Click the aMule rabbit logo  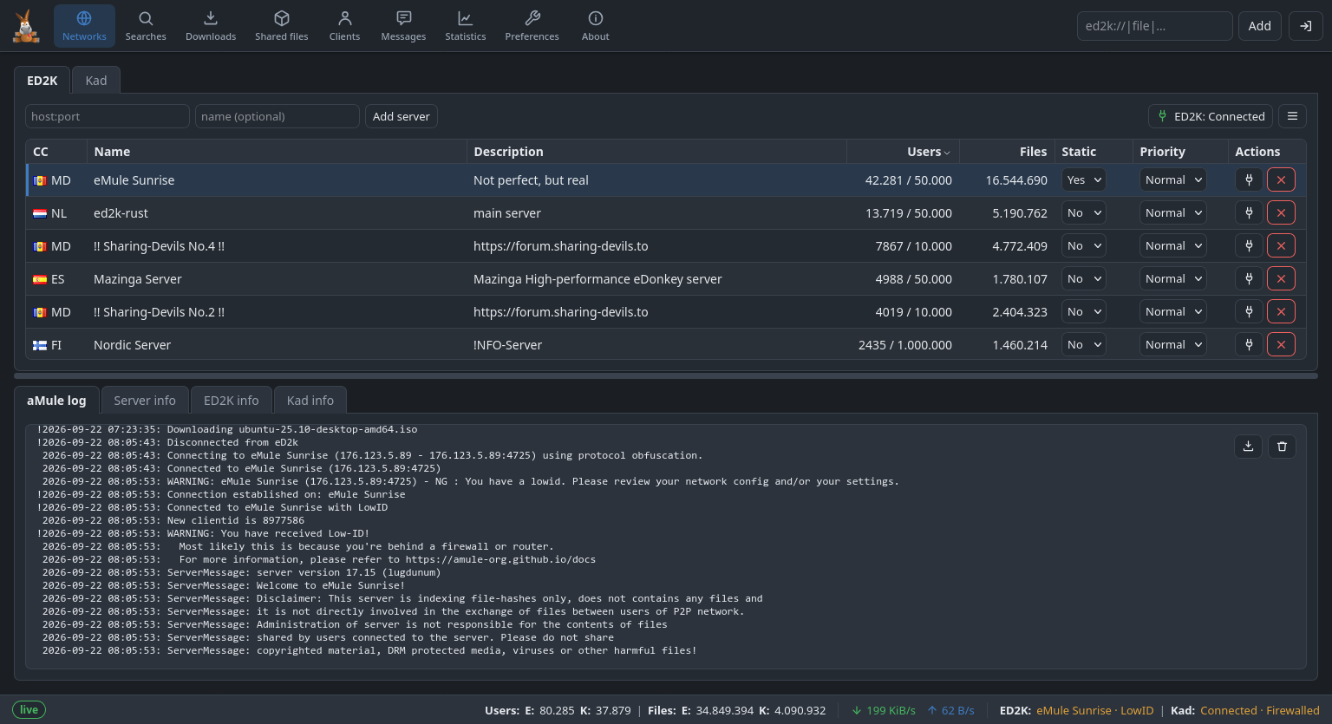click(x=26, y=26)
